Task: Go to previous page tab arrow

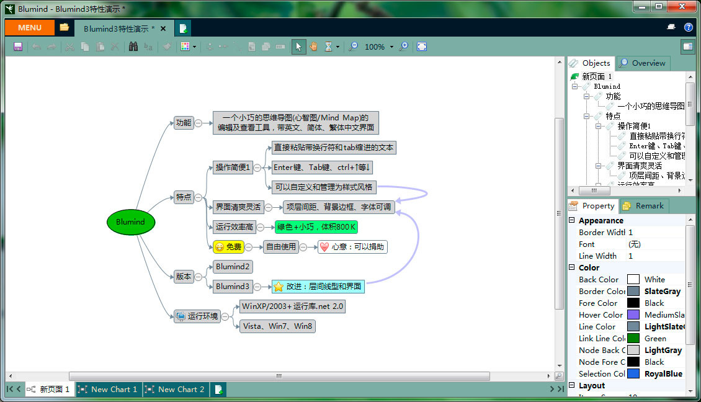Action: pyautogui.click(x=19, y=389)
